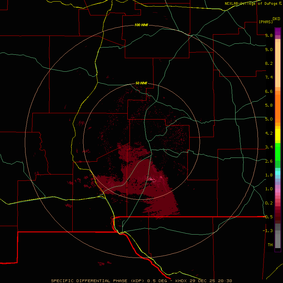Pick the cyan segment of the color bar
The height and width of the screenshot is (283, 283).
[278, 173]
